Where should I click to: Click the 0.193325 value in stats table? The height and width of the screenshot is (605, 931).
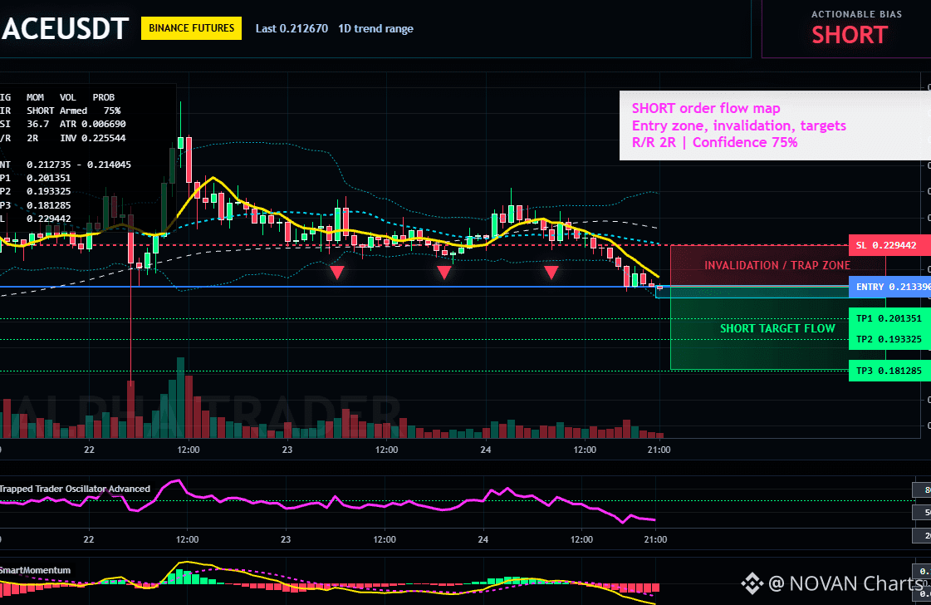(x=48, y=191)
